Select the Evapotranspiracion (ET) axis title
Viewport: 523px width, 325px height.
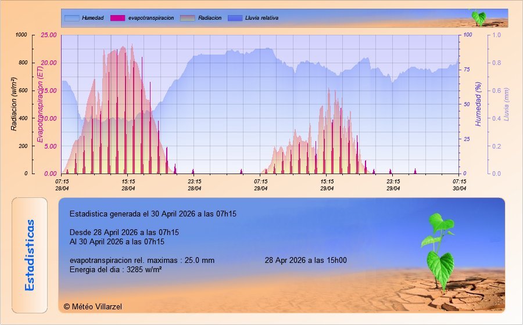point(40,104)
